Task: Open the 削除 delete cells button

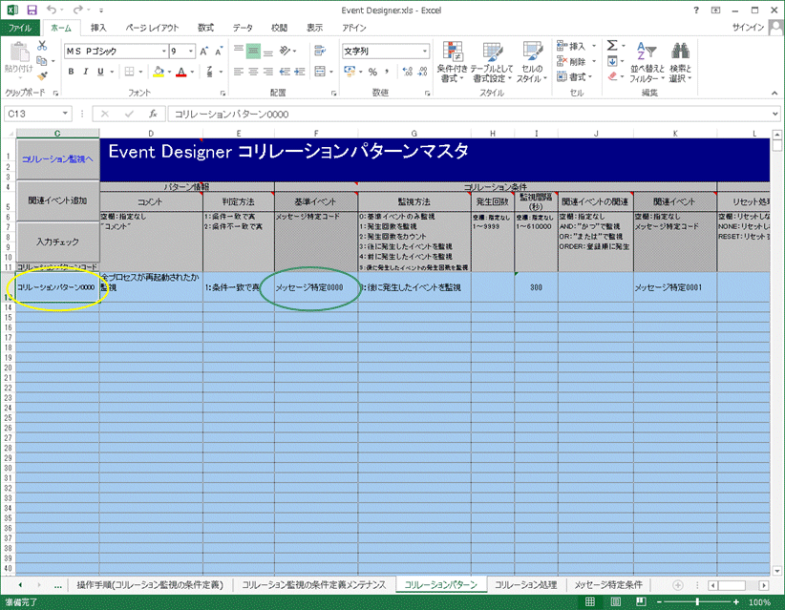Action: coord(576,61)
